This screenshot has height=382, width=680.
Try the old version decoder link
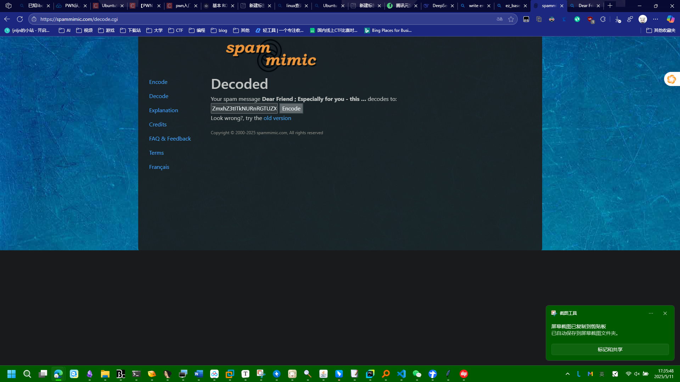click(277, 118)
